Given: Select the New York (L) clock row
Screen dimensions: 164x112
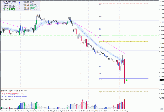Looking at the screenshot, I should coord(30,10).
